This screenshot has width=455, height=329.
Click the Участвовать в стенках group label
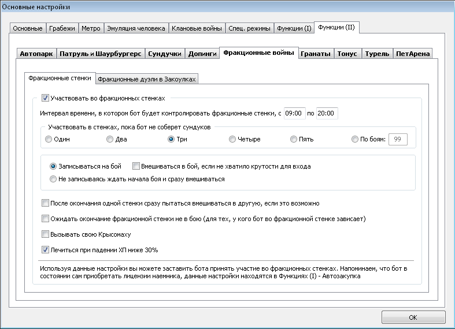click(130, 127)
